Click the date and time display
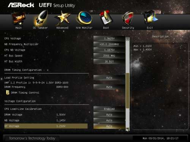This screenshot has width=190, height=142. tap(160, 138)
